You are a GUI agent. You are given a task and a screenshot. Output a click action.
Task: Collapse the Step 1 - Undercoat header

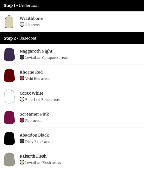click(72, 5)
